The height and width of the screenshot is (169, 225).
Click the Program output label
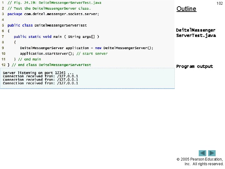click(195, 66)
